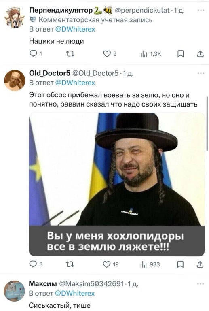209x311 pixels.
Task: Like the 'Нацики не люди' tweet
Action: [110, 54]
